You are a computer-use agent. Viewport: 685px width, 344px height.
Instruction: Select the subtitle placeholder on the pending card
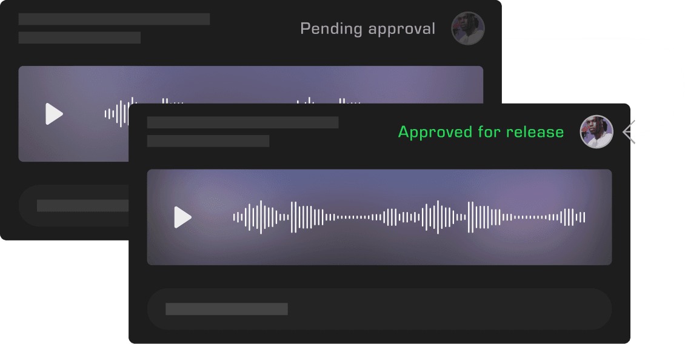[79, 38]
